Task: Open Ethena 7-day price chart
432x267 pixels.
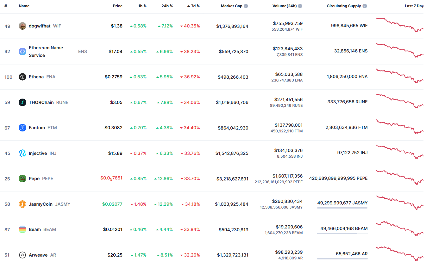Action: (399, 76)
